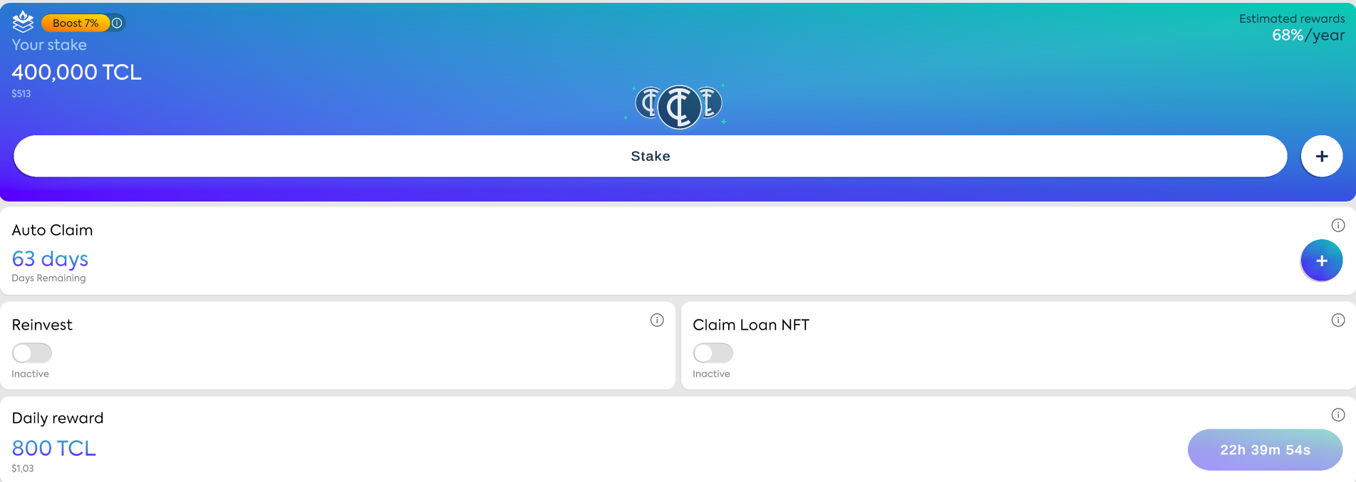The height and width of the screenshot is (482, 1356).
Task: Click the stacked layers logo icon
Action: pos(23,22)
